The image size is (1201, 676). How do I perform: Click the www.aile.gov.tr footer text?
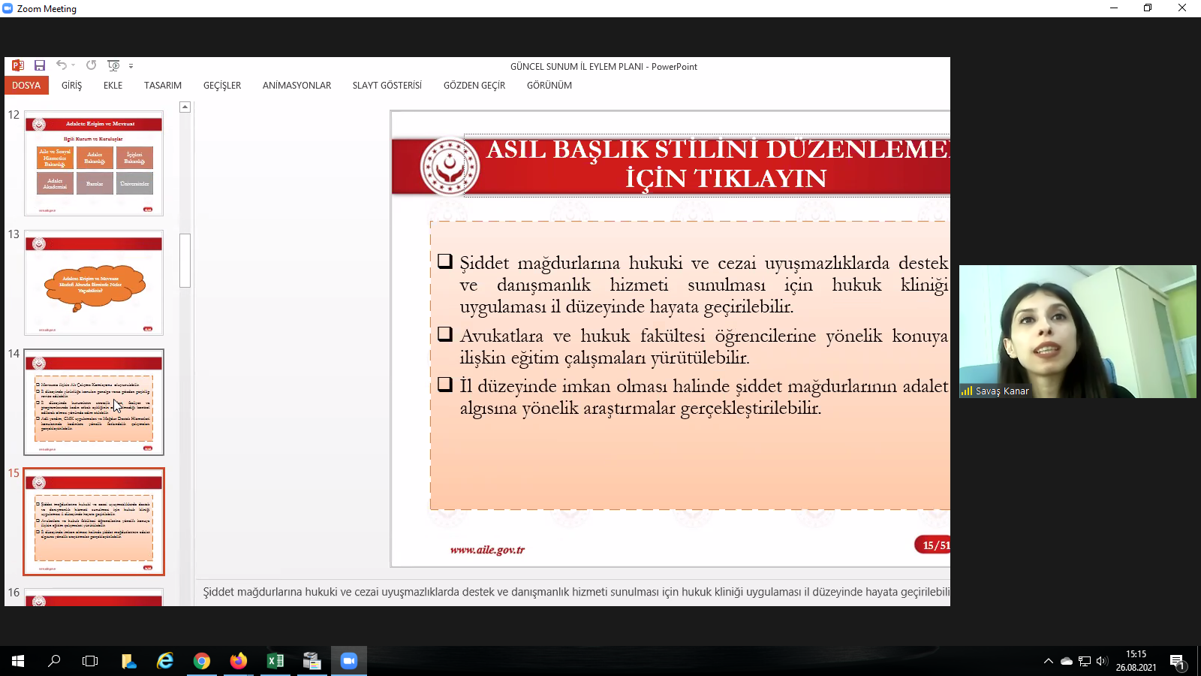pos(487,550)
